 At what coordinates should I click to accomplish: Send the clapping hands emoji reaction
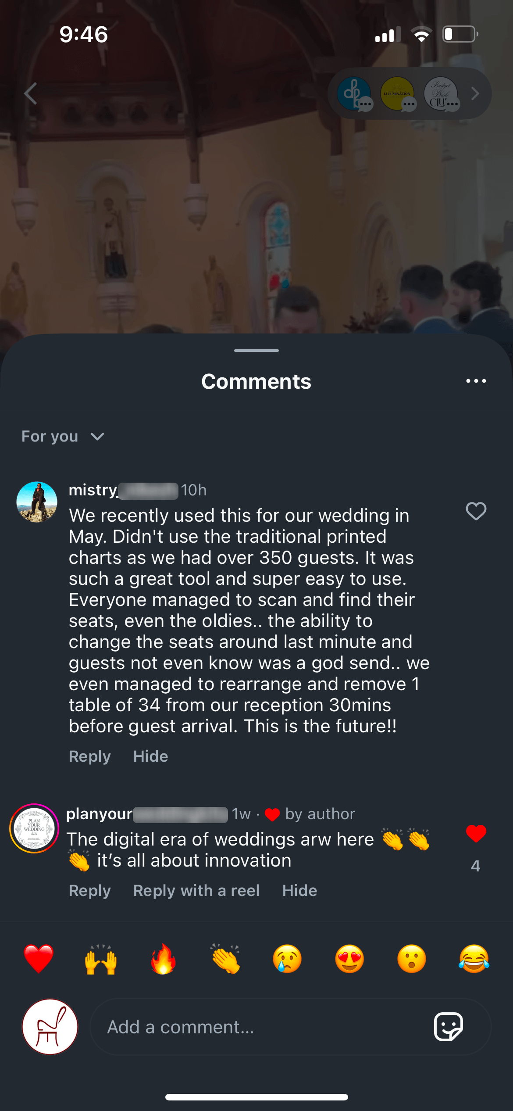click(x=225, y=959)
